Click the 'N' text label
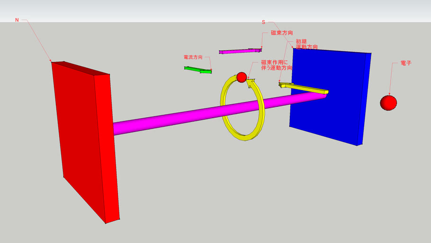 (x=18, y=20)
